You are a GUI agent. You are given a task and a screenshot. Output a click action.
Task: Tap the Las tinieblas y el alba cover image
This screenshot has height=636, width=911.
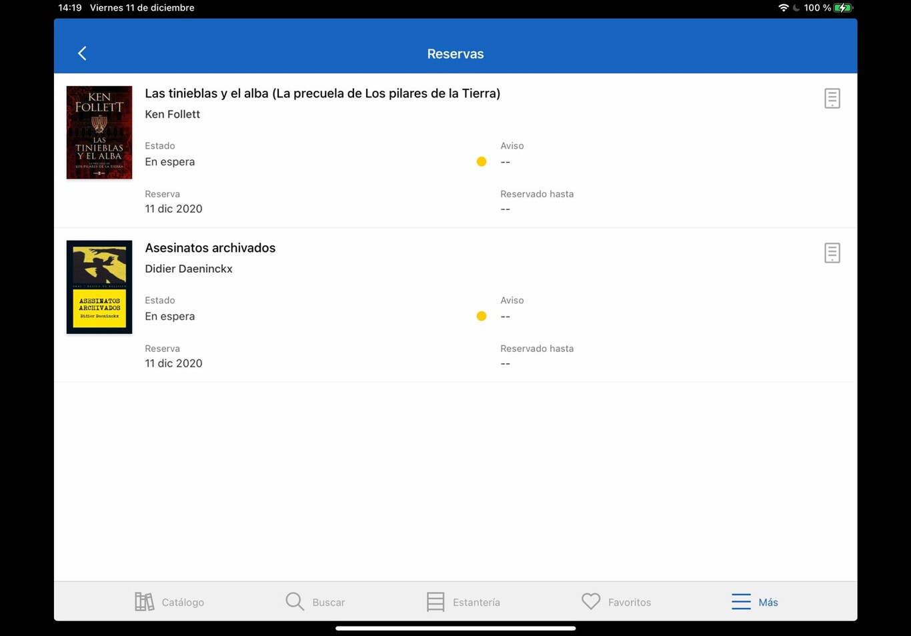point(99,132)
